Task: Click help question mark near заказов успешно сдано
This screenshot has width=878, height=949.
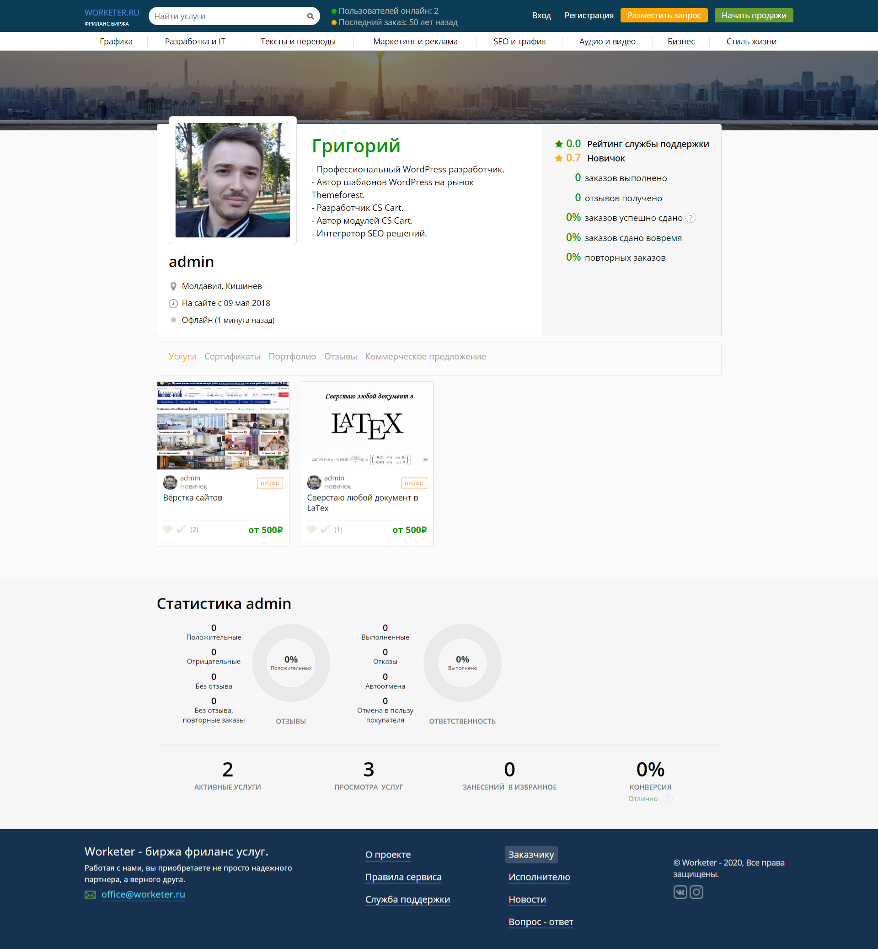Action: click(x=691, y=218)
